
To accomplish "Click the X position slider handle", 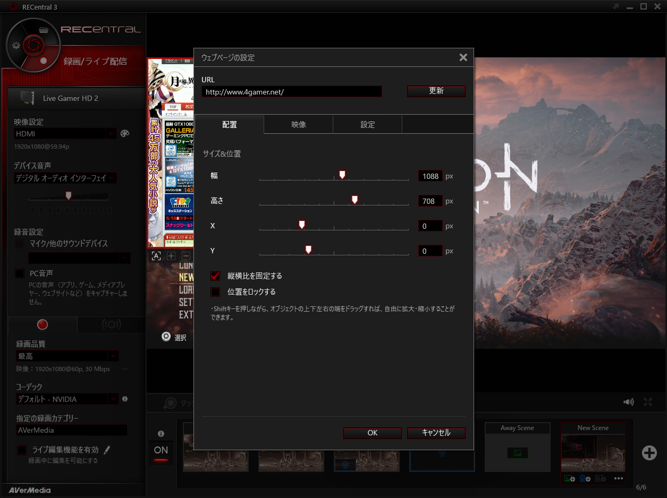I will tap(302, 224).
